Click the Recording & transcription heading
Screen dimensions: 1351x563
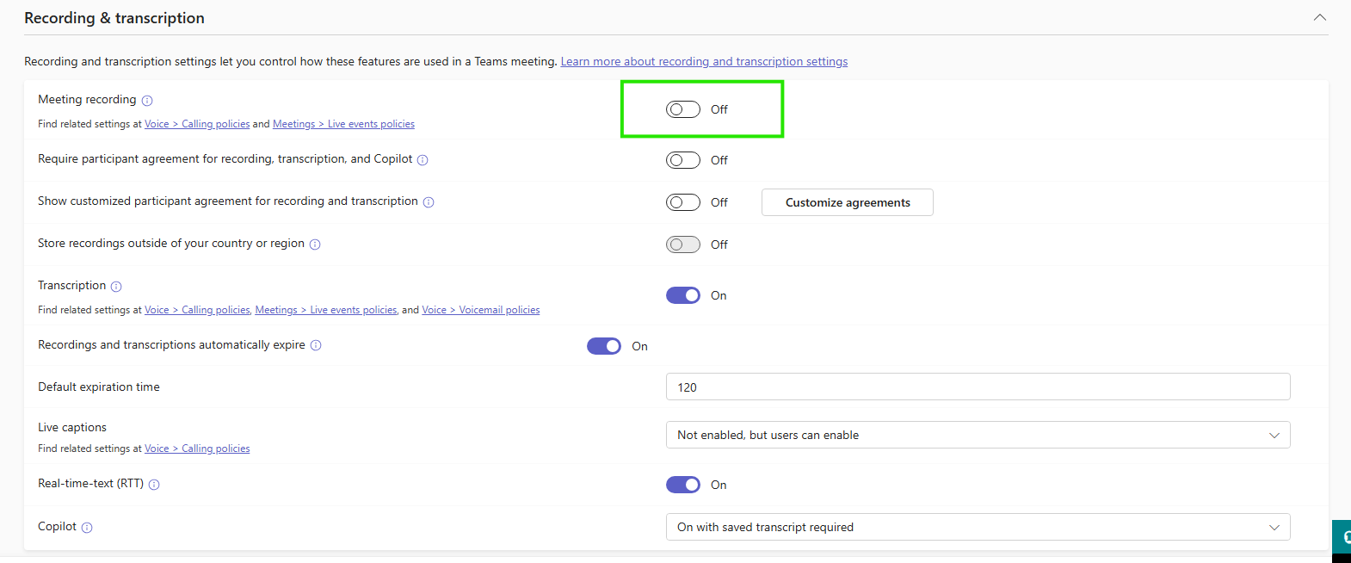pyautogui.click(x=114, y=18)
